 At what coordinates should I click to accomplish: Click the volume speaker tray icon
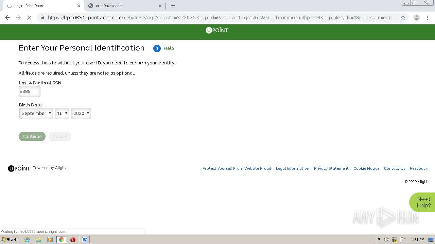[386, 240]
